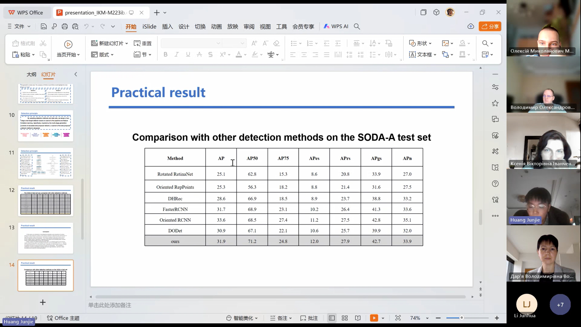Viewport: 581px width, 327px height.
Task: Click the help question mark sidebar icon
Action: 495,184
